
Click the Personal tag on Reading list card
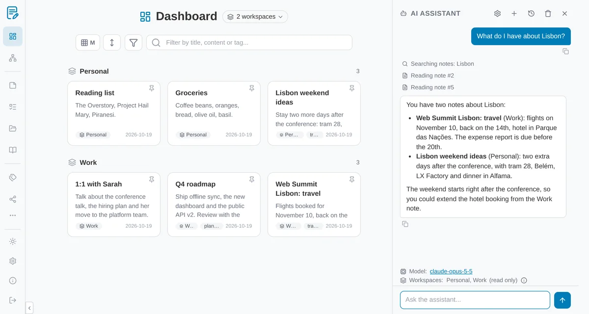93,135
